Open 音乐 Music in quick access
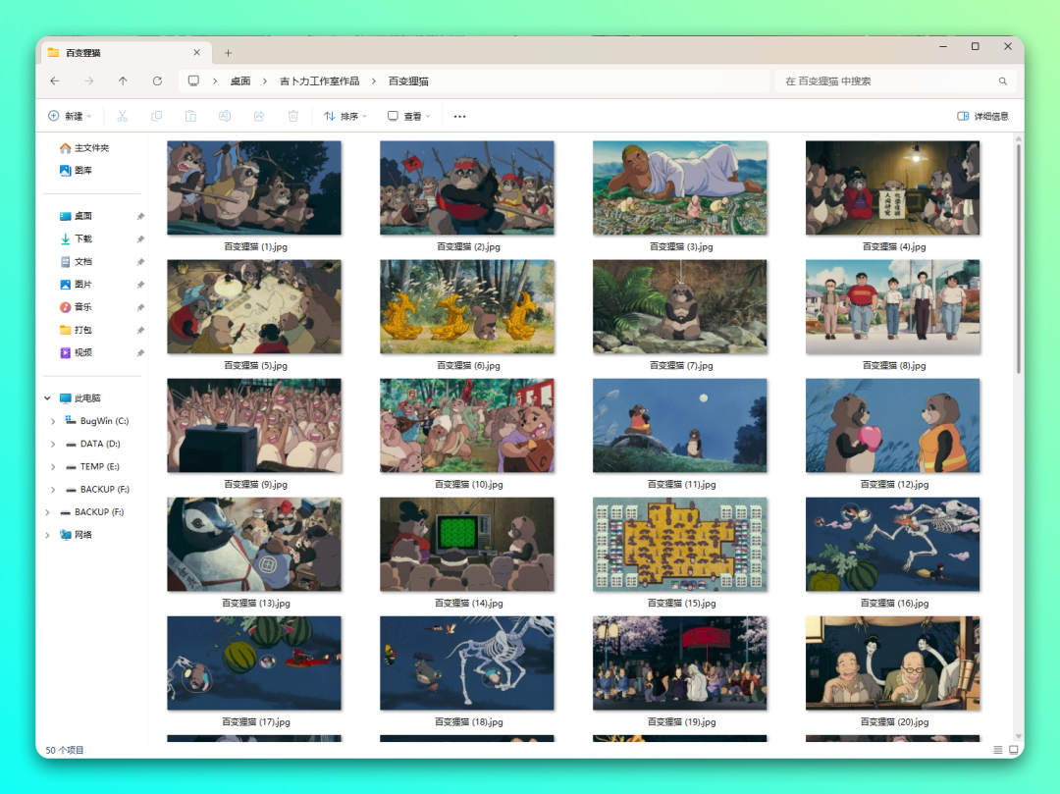Viewport: 1060px width, 794px height. click(x=76, y=307)
